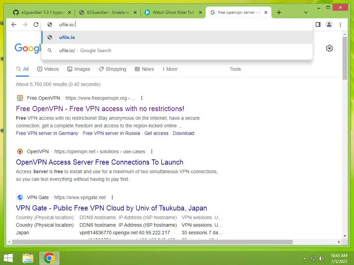Expand the More search filters menu

click(170, 69)
